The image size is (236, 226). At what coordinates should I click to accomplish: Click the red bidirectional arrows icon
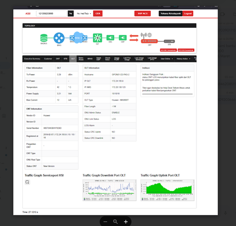pos(134,38)
